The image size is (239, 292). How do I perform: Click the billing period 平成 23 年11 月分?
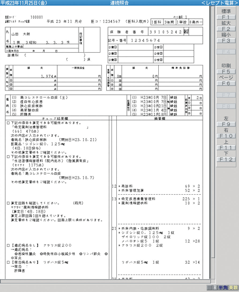tap(64, 21)
